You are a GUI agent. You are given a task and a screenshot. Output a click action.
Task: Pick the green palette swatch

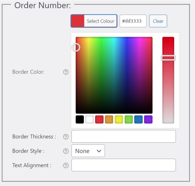(129, 119)
